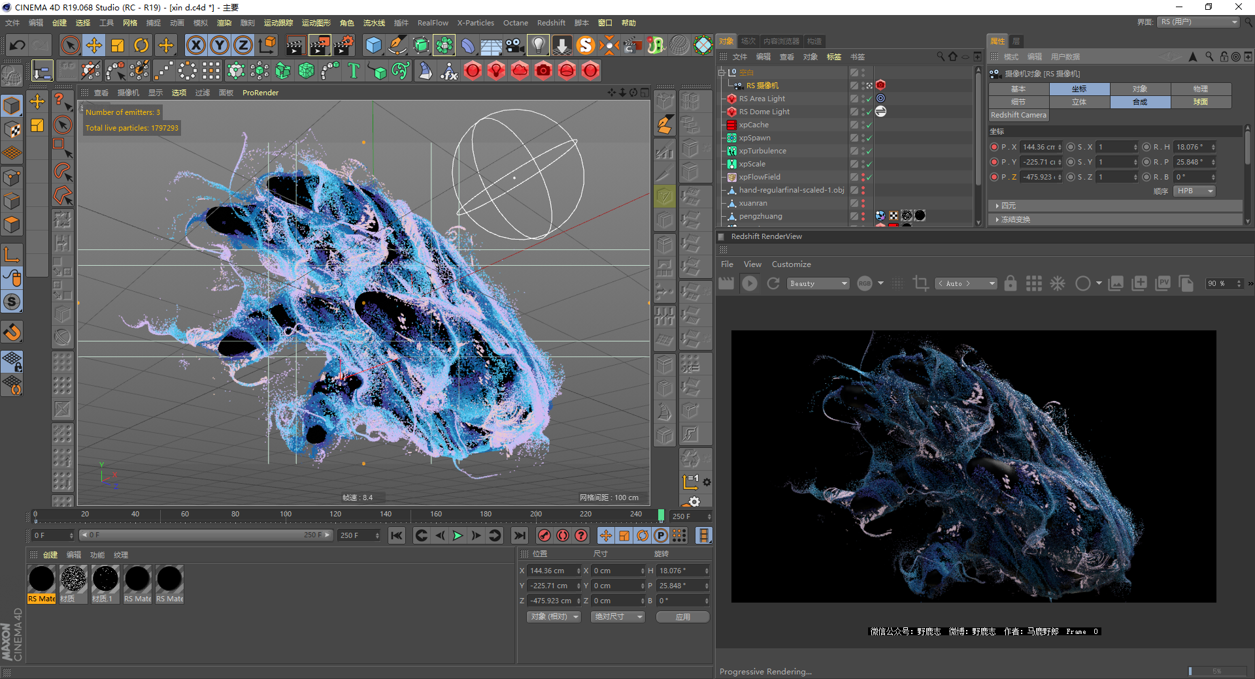The width and height of the screenshot is (1255, 679).
Task: Toggle the Autokeying button
Action: pos(563,536)
